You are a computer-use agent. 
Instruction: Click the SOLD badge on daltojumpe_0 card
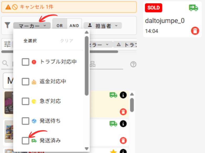pyautogui.click(x=153, y=8)
